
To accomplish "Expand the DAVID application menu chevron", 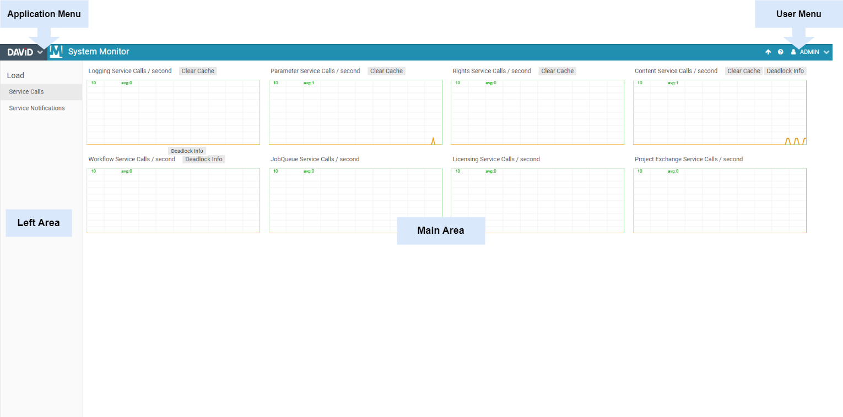I will coord(40,53).
